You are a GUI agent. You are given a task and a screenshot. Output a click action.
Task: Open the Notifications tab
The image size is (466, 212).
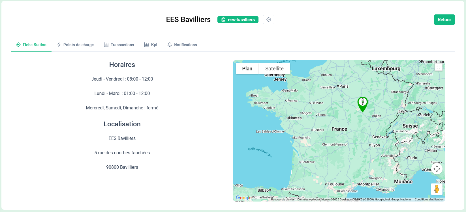[x=182, y=45]
